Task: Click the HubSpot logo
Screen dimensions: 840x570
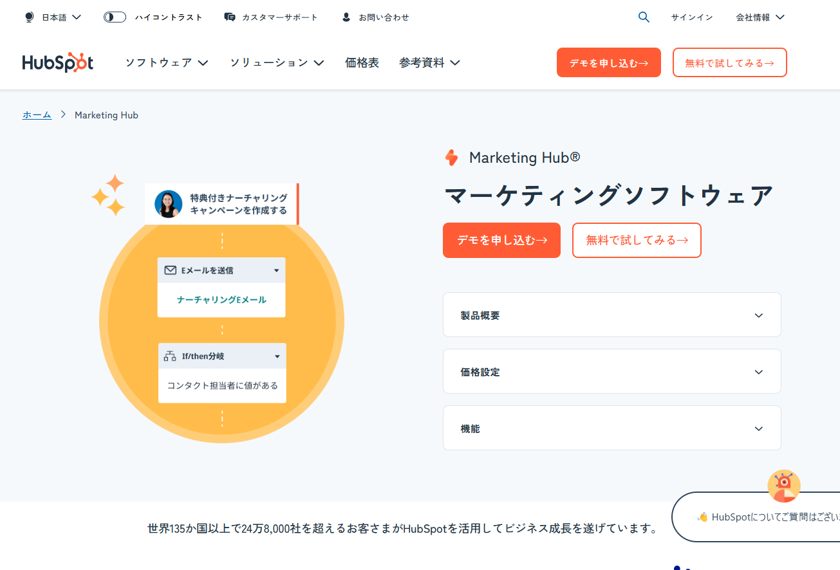Action: click(58, 62)
